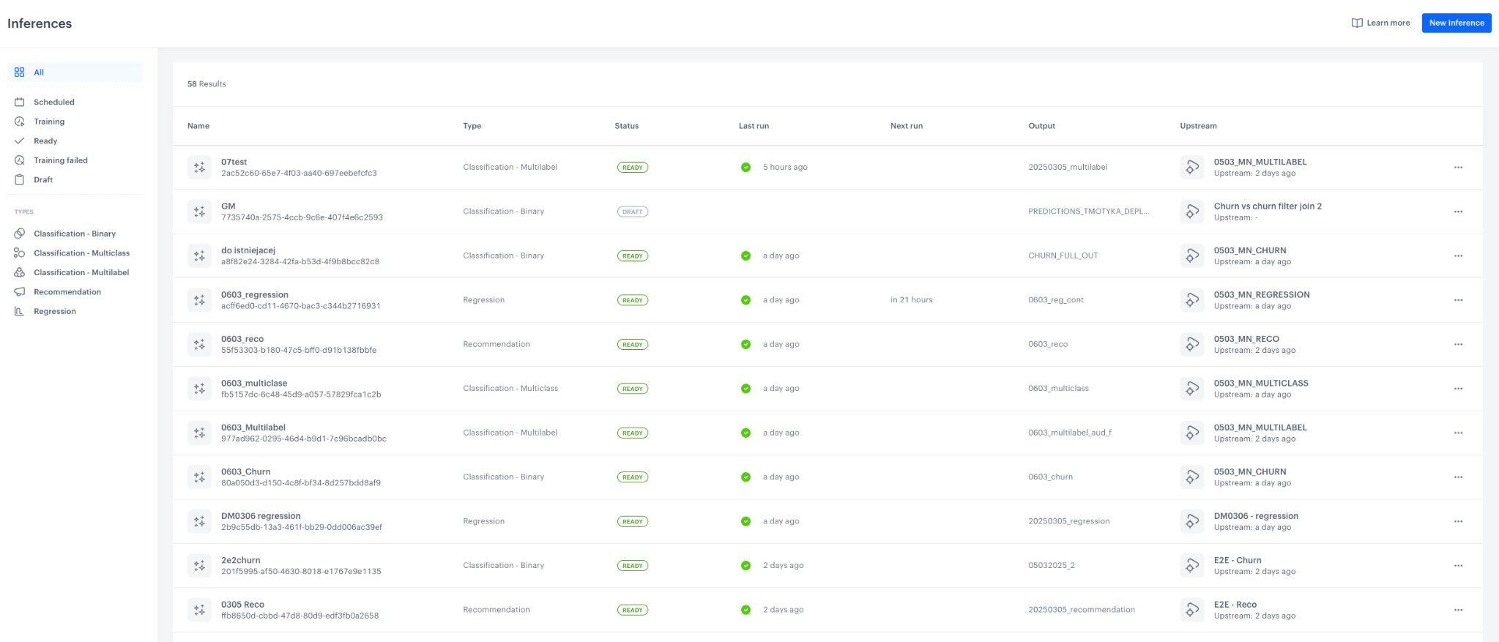The height and width of the screenshot is (642, 1499).
Task: Click the book icon beside Learn more
Action: [x=1357, y=23]
